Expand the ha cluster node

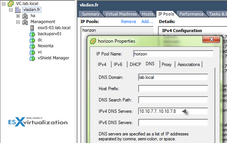click(x=18, y=16)
